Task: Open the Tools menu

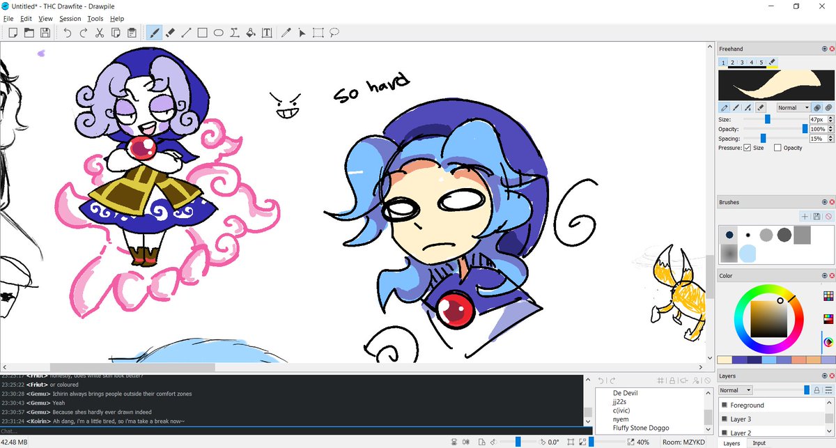Action: tap(95, 19)
